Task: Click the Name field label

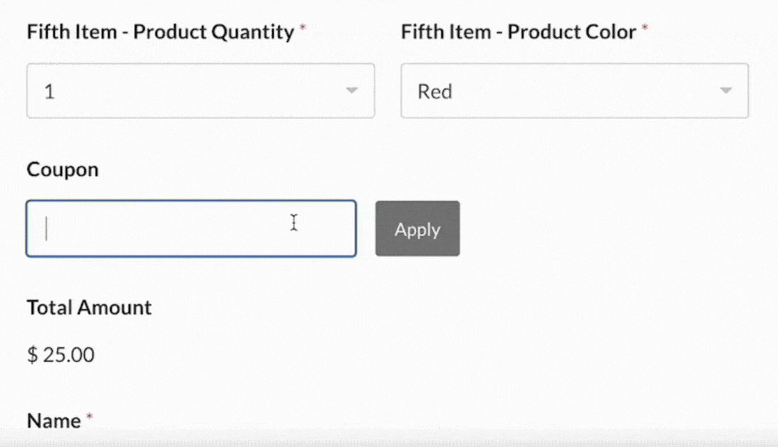Action: tap(54, 421)
